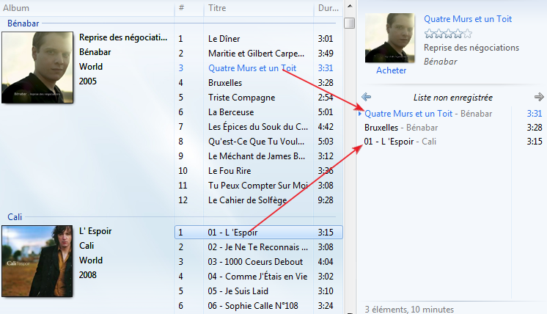Open the Liste non enregistrée title
The height and width of the screenshot is (314, 547).
tap(453, 98)
